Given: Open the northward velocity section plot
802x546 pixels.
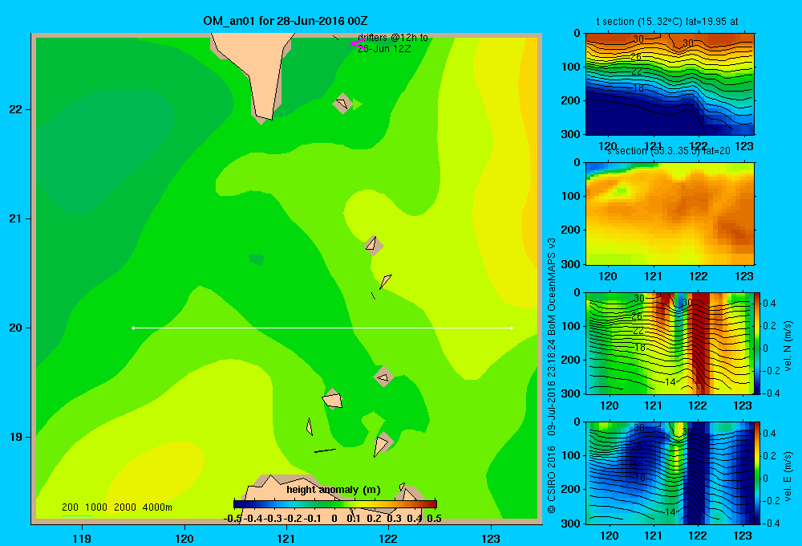Looking at the screenshot, I should pyautogui.click(x=670, y=343).
